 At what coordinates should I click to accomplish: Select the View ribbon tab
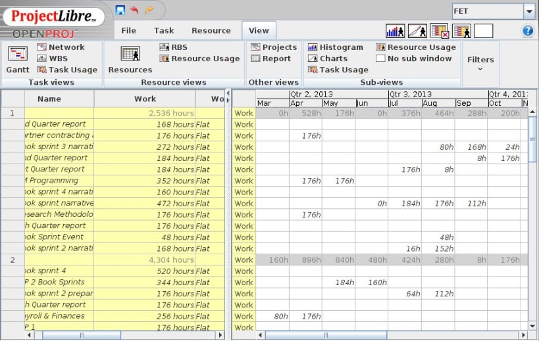259,30
